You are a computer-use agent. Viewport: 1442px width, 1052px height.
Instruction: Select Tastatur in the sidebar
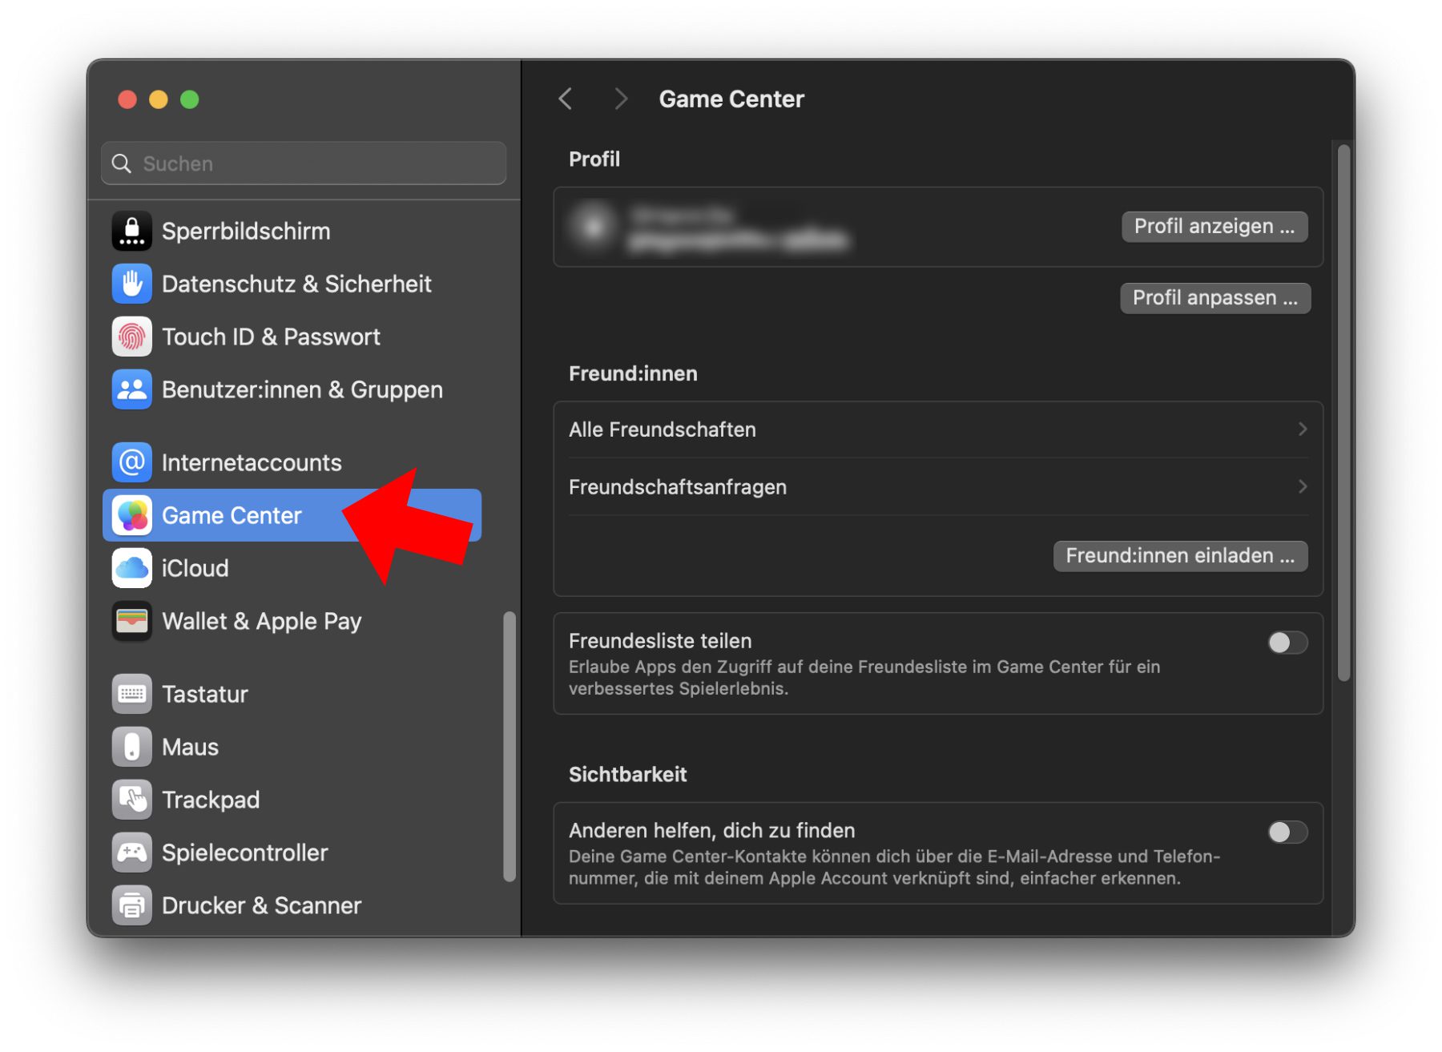tap(205, 694)
